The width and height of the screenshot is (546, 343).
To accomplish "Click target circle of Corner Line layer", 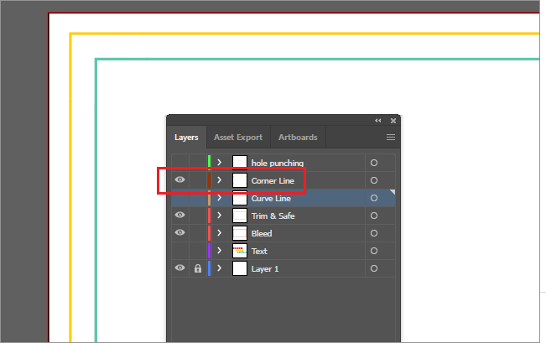I will 374,180.
